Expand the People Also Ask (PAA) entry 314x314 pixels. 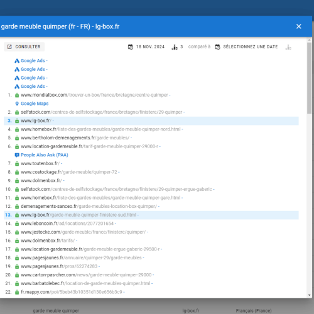coord(45,155)
